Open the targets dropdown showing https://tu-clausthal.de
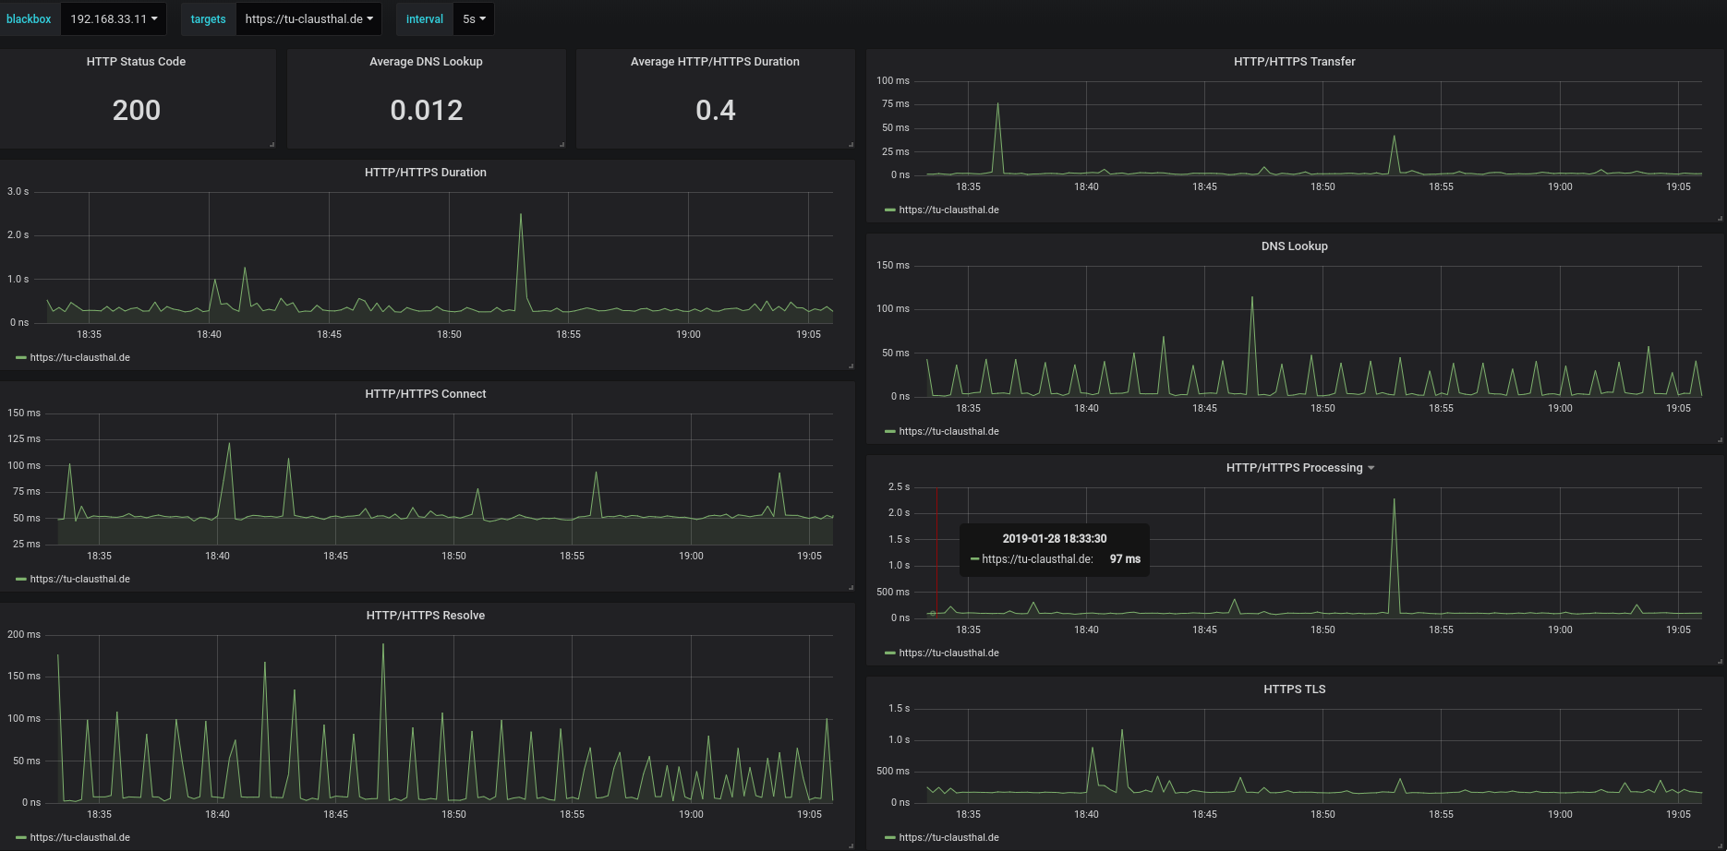Image resolution: width=1727 pixels, height=851 pixels. coord(308,19)
